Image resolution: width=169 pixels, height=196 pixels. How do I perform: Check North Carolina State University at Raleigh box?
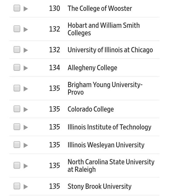[17, 165]
